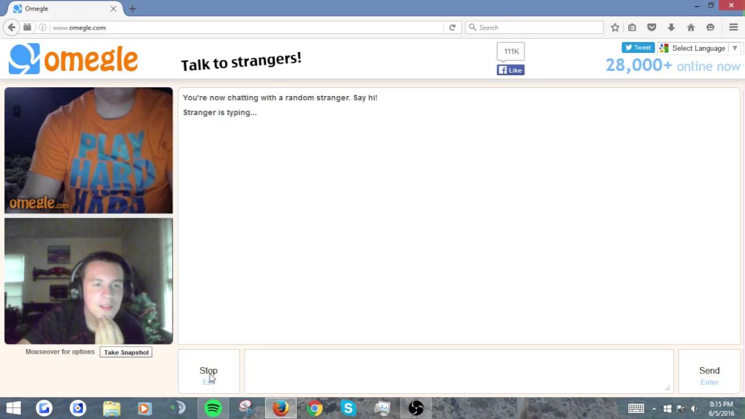Click the volume speaker tray icon
The width and height of the screenshot is (745, 419).
coord(694,409)
